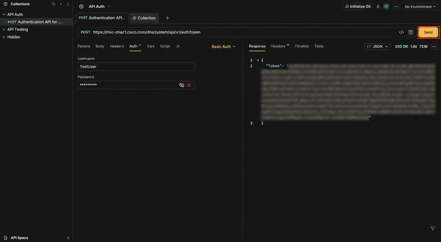Open the response Headers tab
The width and height of the screenshot is (441, 242).
pyautogui.click(x=280, y=46)
